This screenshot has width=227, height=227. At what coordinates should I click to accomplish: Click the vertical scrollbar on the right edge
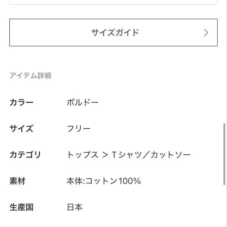[224, 154]
